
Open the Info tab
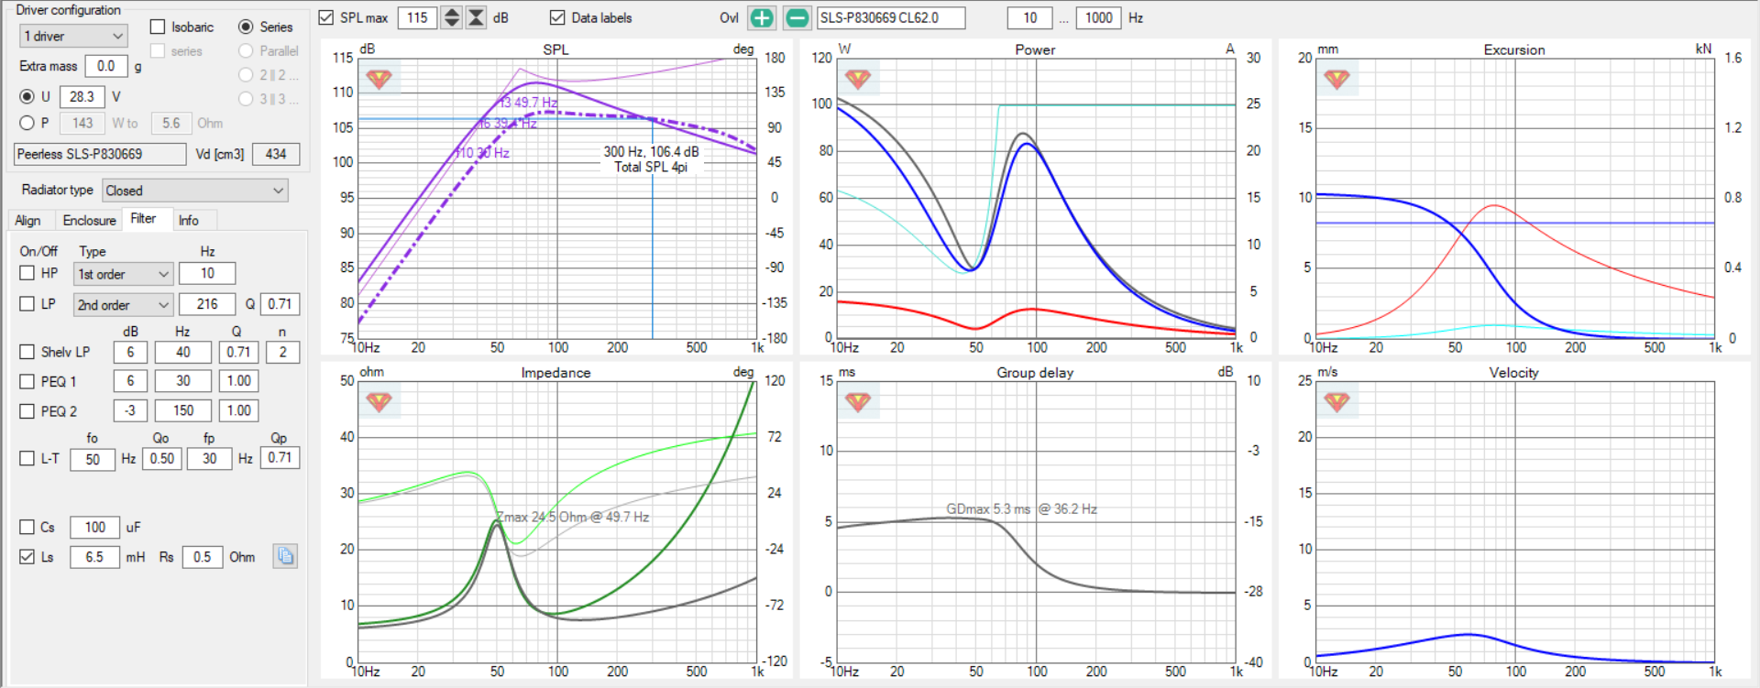189,221
